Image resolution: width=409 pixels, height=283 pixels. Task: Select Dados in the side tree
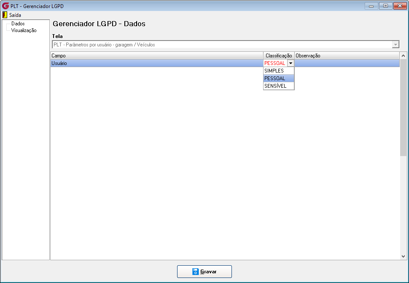click(18, 24)
